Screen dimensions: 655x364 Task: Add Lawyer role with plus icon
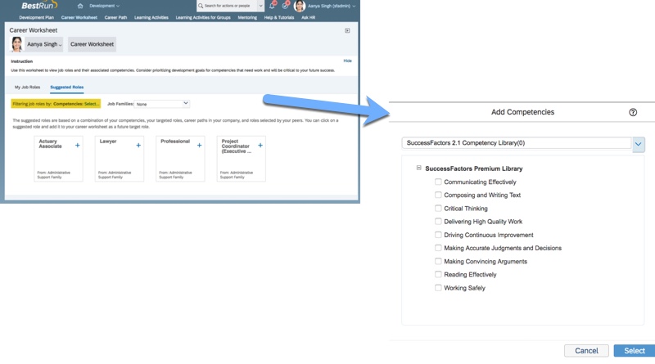pyautogui.click(x=138, y=146)
